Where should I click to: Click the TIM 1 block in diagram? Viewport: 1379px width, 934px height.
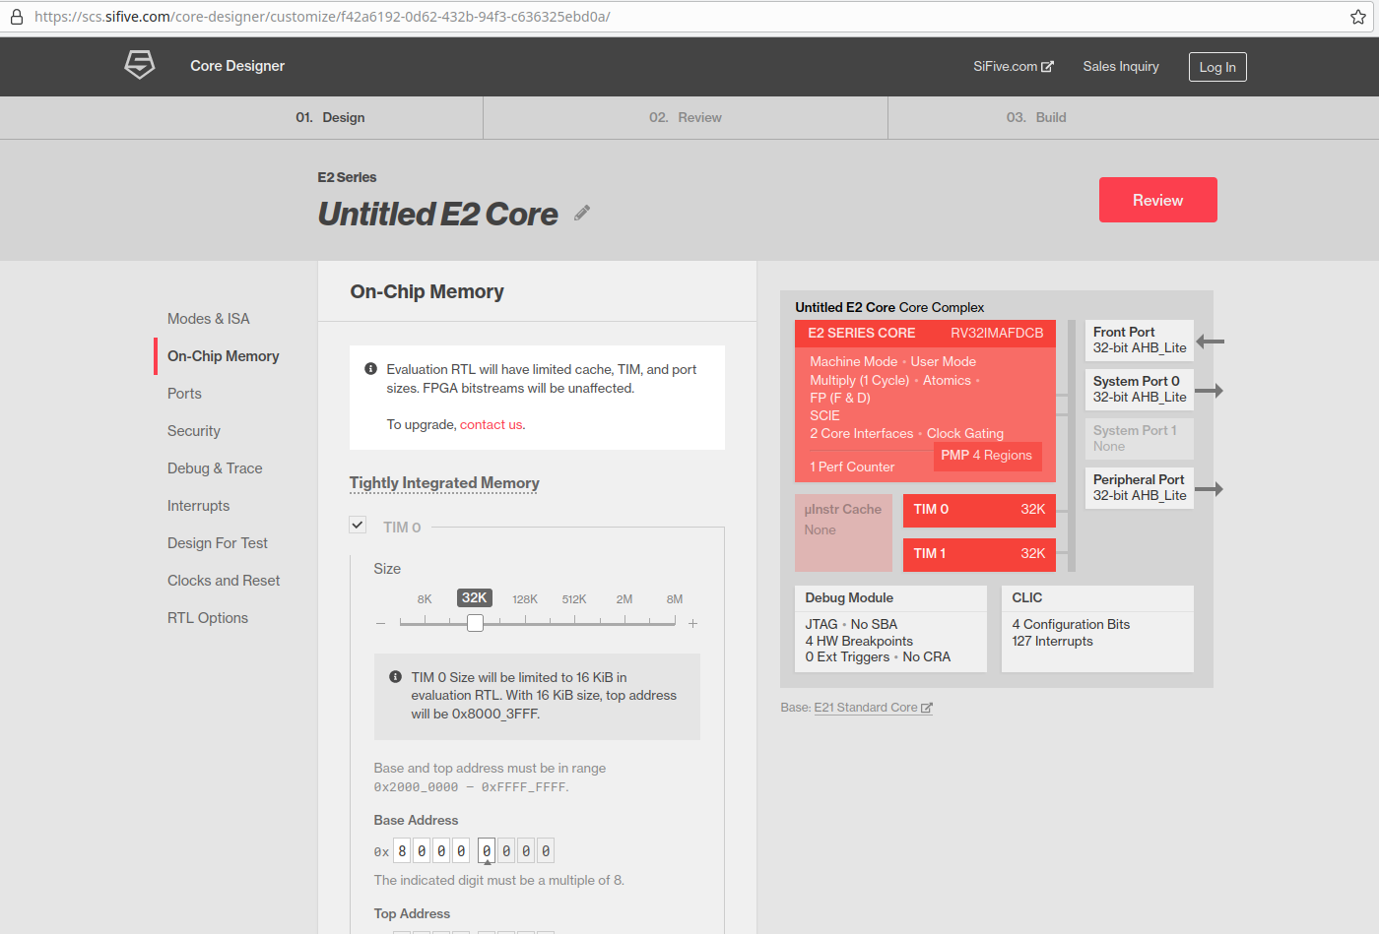[979, 554]
